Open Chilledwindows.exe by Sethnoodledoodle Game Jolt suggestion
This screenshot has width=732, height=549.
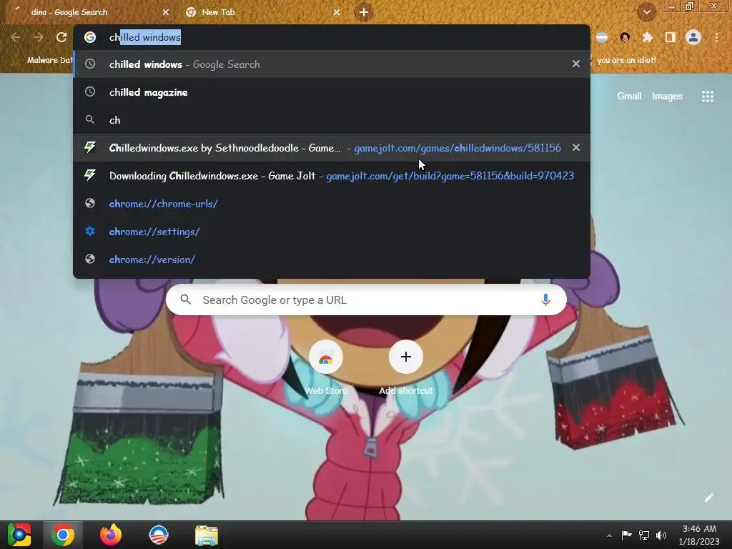[x=332, y=147]
